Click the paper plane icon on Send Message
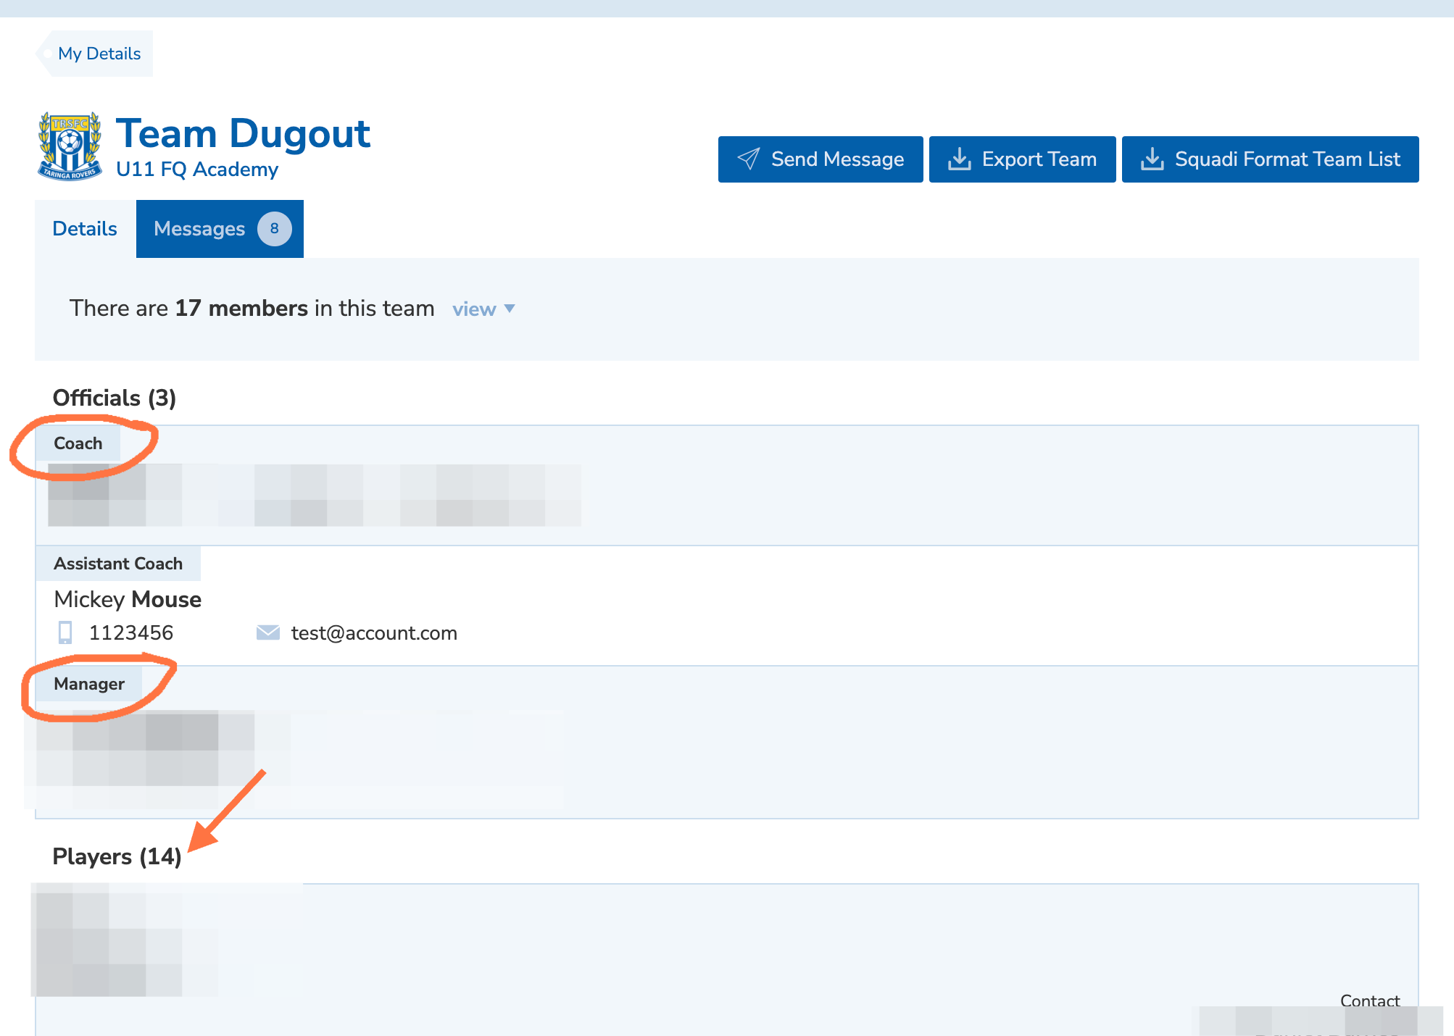The width and height of the screenshot is (1454, 1036). [x=749, y=159]
